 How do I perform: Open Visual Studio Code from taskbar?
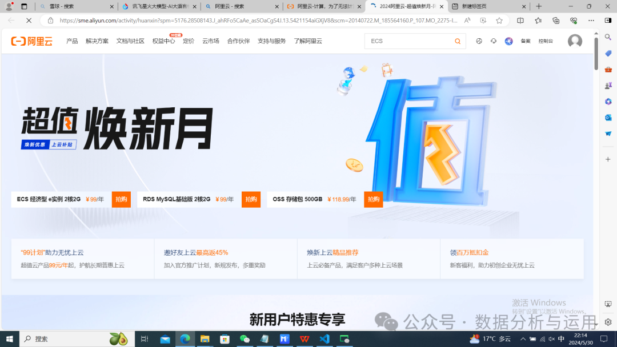tap(324, 339)
